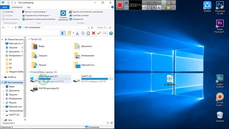Open the Adobe Premiere Pro desktop shortcut

coord(220,26)
